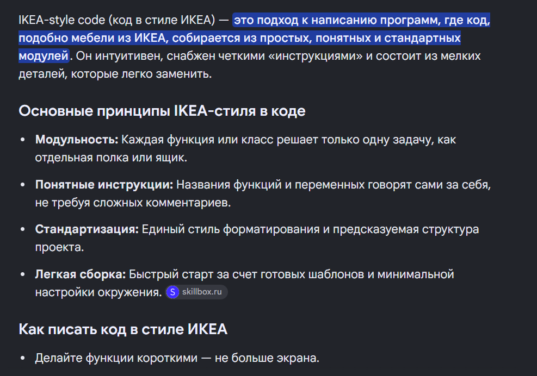Click the bold text 'Понятные инструкции:'
Image resolution: width=537 pixels, height=376 pixels.
[x=104, y=185]
